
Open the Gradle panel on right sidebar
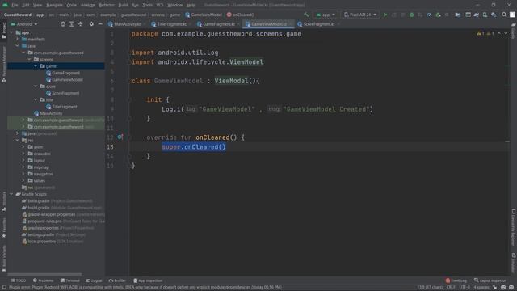514,31
